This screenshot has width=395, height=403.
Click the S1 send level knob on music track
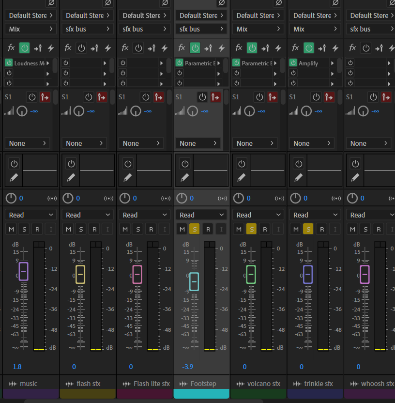22,111
